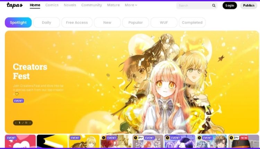Viewport: 260px width, 149px height.
Task: Click the Publish button
Action: pos(249,6)
